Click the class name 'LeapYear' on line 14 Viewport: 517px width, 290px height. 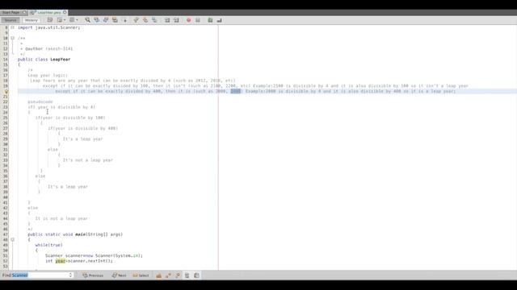click(x=61, y=60)
